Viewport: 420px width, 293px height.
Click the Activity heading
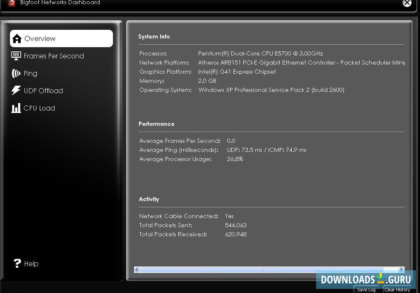[149, 199]
